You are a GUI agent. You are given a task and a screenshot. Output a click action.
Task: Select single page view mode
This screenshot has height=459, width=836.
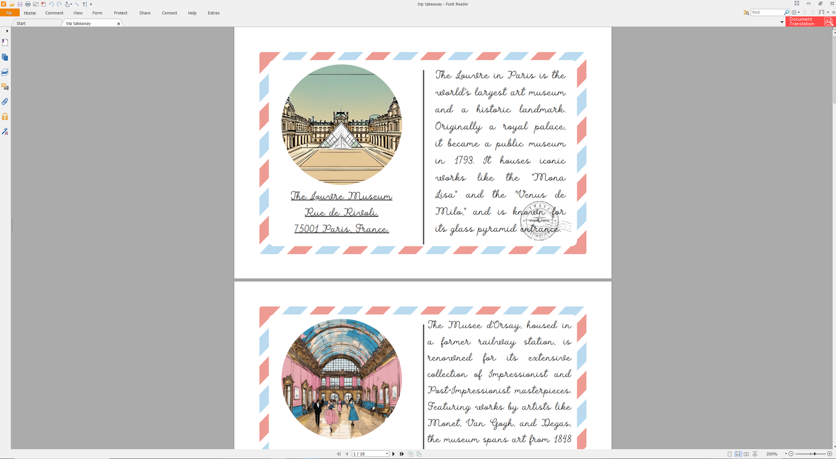tap(730, 454)
